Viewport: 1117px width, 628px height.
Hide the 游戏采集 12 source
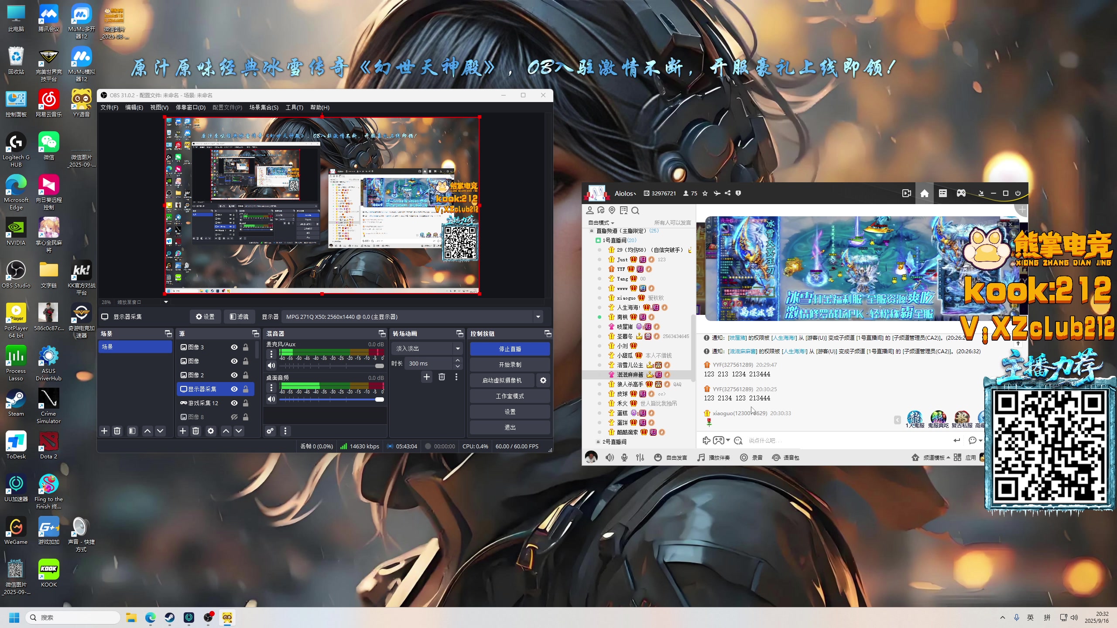point(234,403)
